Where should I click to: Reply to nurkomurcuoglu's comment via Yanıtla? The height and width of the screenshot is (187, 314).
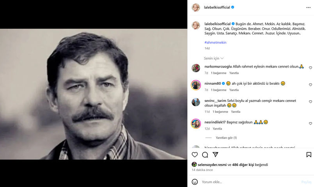(234, 73)
